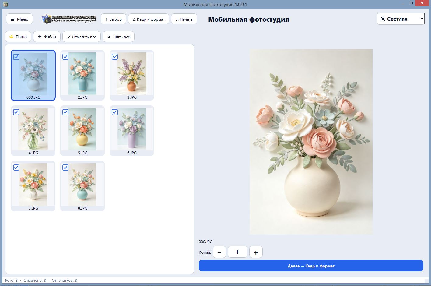
Task: Select the 4.JPG thumbnail with glass vase
Action: point(33,129)
